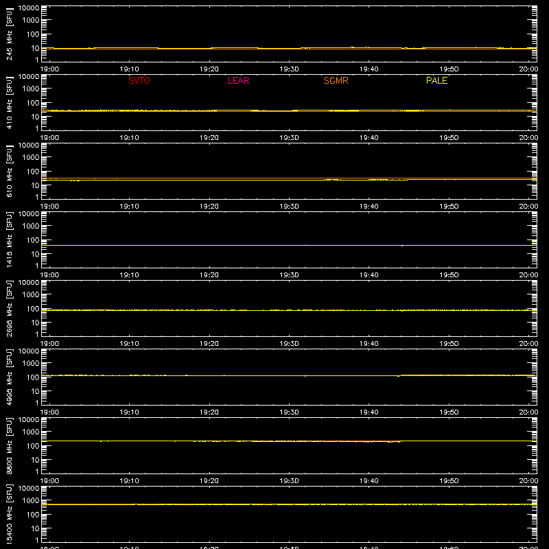Screen dimensions: 549x549
Task: Click 100 y-axis label of 2695 MHz plot
Action: pos(33,309)
